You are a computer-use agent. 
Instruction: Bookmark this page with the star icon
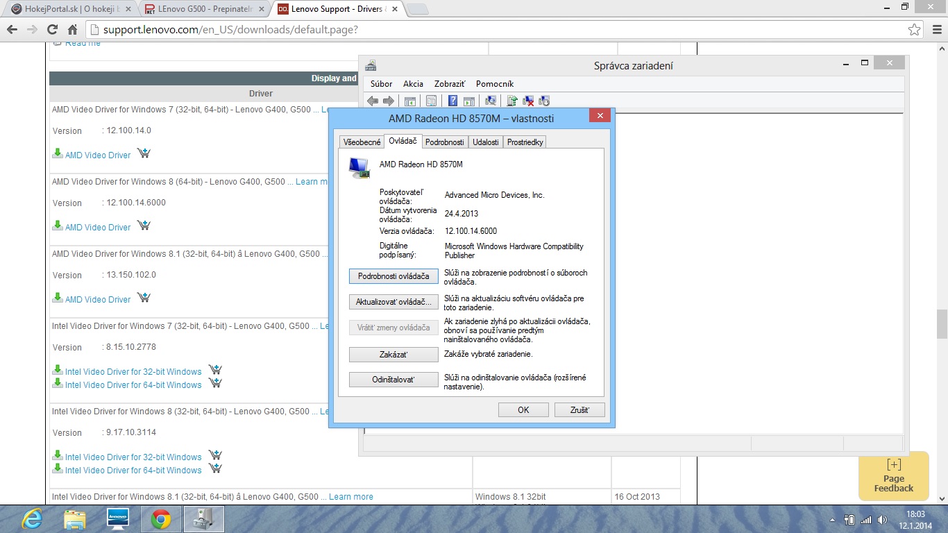[915, 30]
